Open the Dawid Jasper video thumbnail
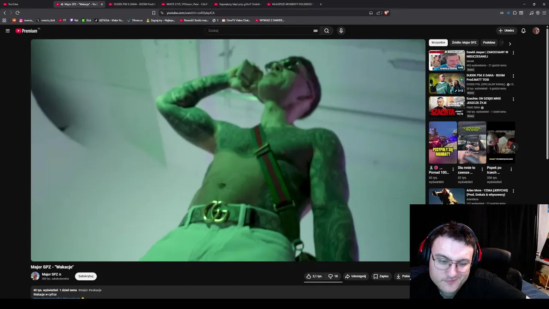The height and width of the screenshot is (309, 549). [x=446, y=60]
